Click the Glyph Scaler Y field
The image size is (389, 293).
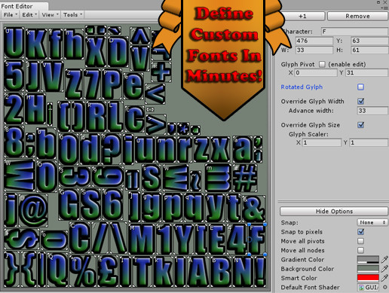coord(369,142)
